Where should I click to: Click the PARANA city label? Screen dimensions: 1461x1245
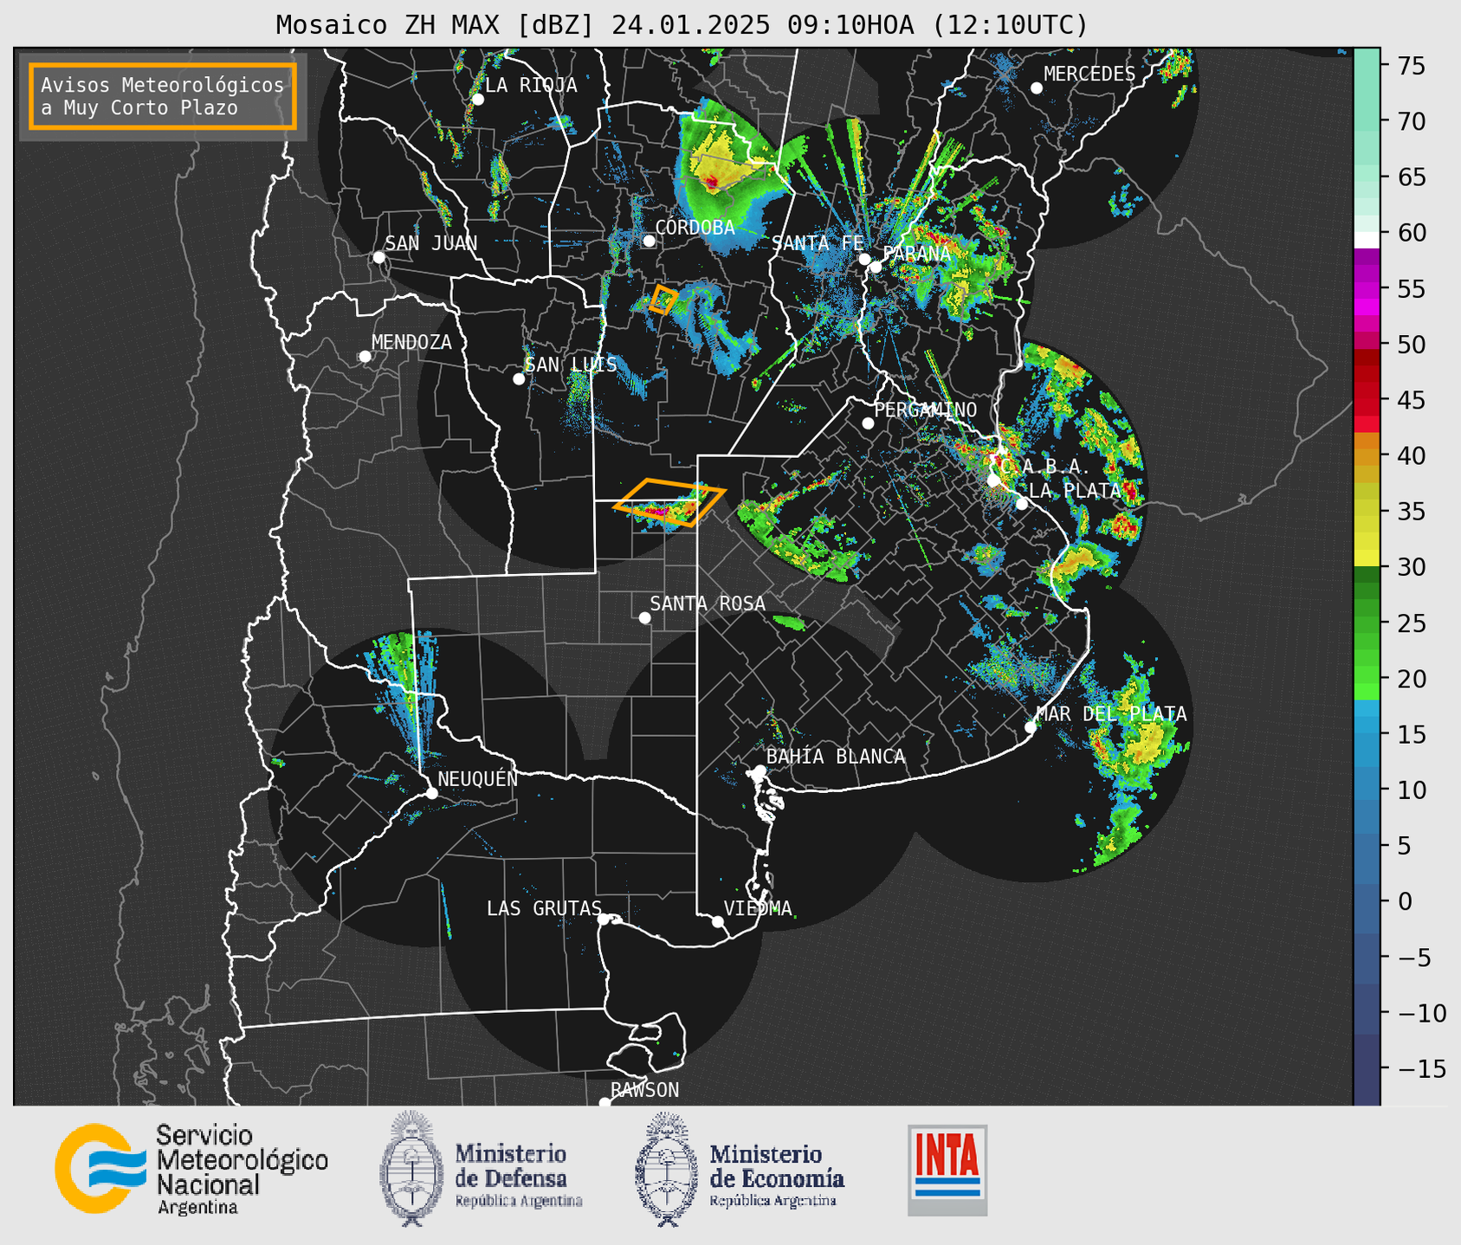tap(916, 254)
